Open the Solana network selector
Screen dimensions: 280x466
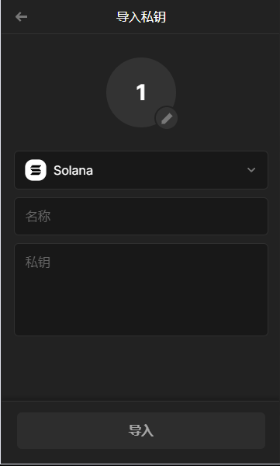click(x=141, y=170)
